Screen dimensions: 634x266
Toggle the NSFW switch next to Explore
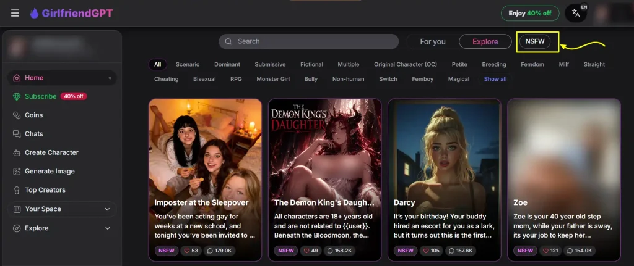click(x=534, y=41)
